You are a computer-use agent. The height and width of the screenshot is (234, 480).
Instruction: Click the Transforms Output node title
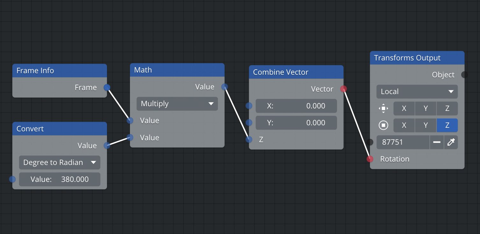[x=407, y=58]
